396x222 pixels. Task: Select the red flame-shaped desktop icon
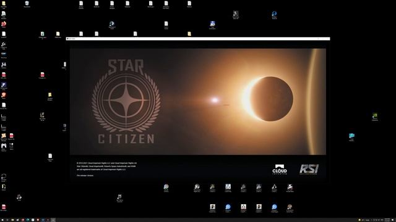4,25
